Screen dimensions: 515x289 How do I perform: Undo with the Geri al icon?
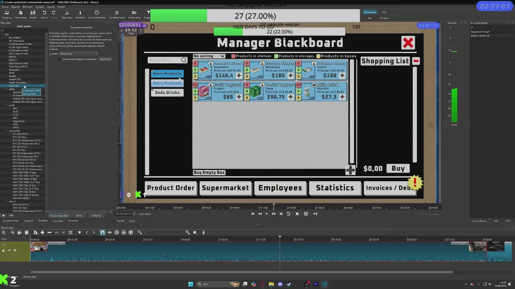[44, 14]
